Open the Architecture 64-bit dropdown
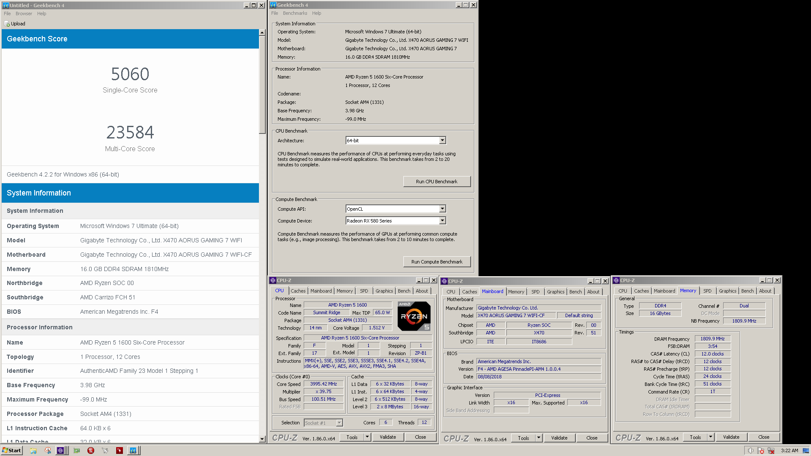This screenshot has width=811, height=456. (x=442, y=141)
